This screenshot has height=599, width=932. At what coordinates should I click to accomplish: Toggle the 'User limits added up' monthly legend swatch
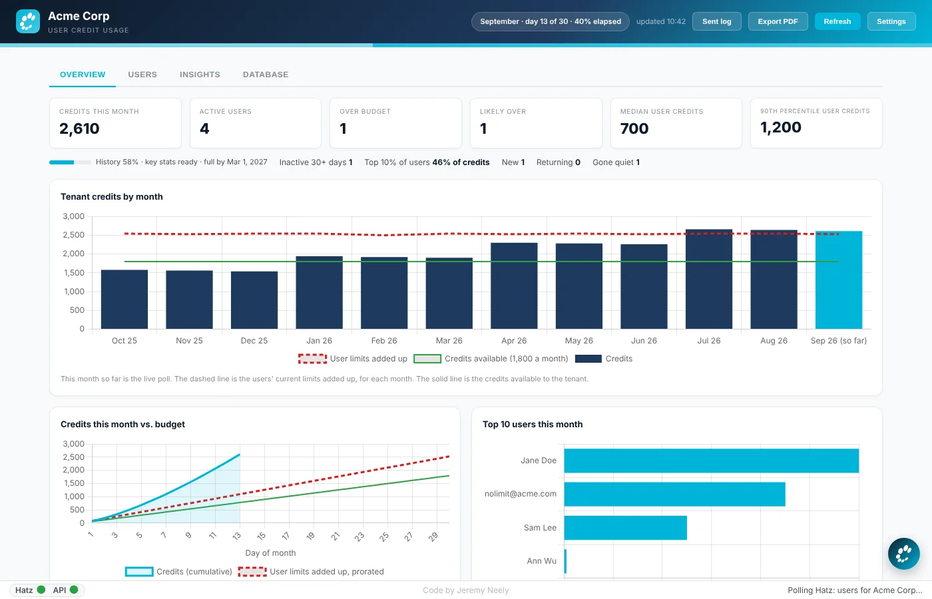click(x=312, y=359)
